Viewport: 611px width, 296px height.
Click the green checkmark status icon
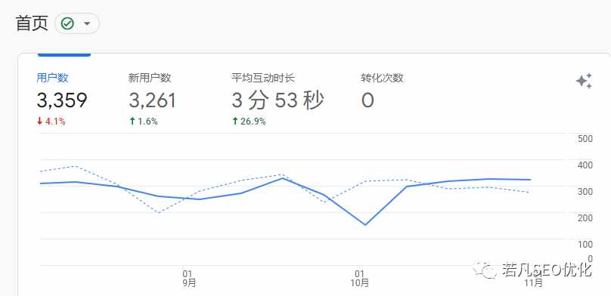(x=68, y=23)
